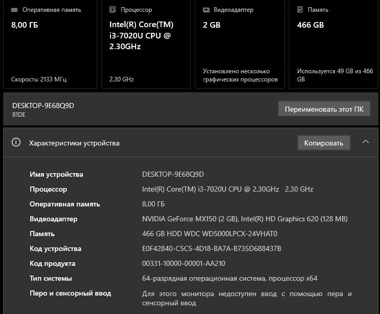Click the info icon beside Характеристики устройства

click(x=16, y=142)
